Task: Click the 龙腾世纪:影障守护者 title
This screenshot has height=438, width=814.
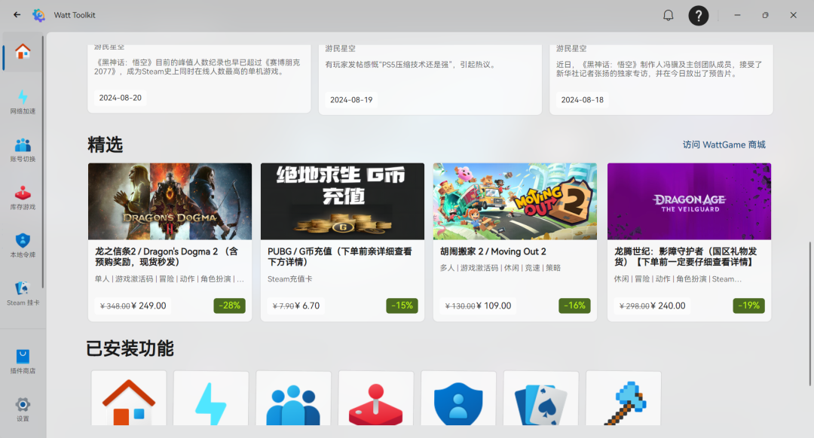Action: pyautogui.click(x=685, y=257)
